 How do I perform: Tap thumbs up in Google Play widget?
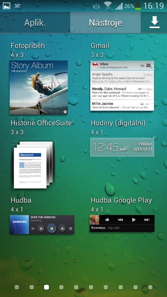point(107,219)
